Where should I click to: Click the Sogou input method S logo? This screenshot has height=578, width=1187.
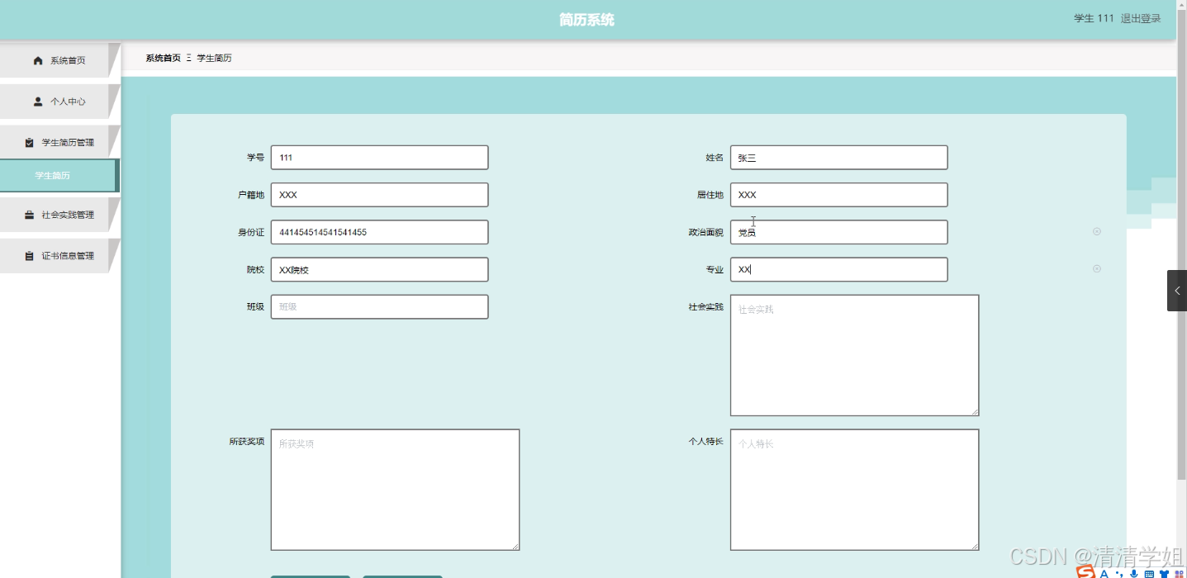pyautogui.click(x=1085, y=572)
